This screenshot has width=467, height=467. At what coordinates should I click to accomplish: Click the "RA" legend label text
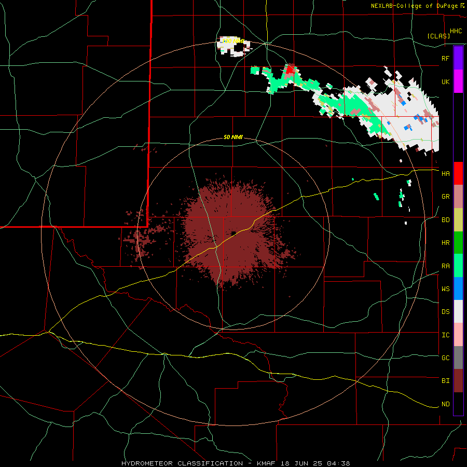[x=445, y=266]
